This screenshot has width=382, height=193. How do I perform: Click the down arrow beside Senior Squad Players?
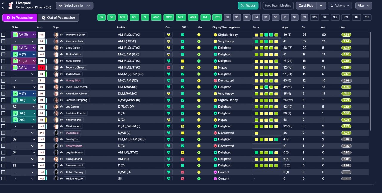[3, 7]
